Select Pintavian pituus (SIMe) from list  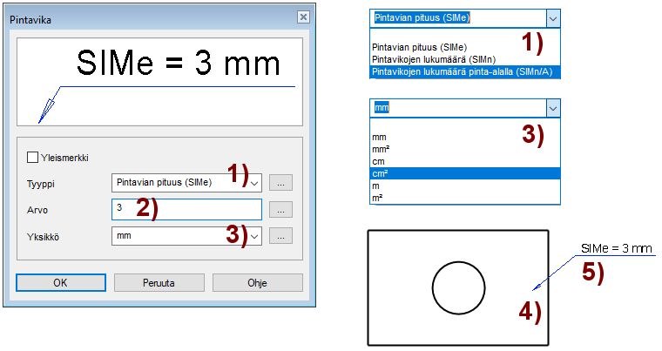(x=418, y=47)
